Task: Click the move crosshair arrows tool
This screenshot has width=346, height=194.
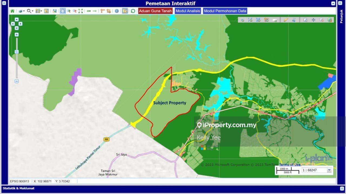Action: click(x=313, y=20)
